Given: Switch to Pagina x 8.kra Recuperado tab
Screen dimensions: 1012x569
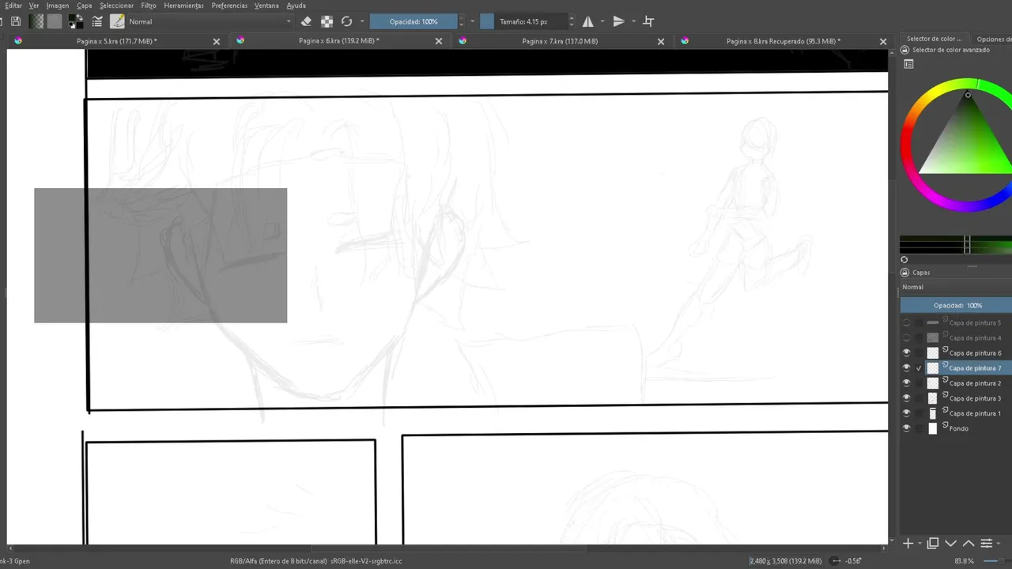Looking at the screenshot, I should pyautogui.click(x=783, y=41).
